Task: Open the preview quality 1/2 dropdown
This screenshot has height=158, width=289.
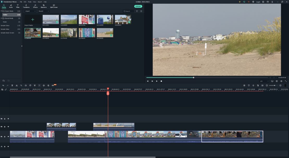Action: [264, 81]
